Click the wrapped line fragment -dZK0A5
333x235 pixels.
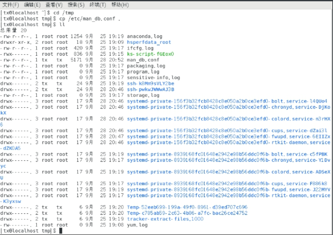point(11,148)
